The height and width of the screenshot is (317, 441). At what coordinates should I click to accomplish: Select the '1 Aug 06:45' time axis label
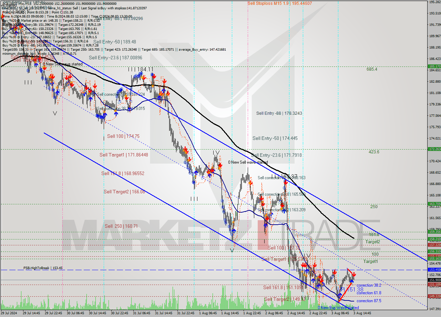208,313
